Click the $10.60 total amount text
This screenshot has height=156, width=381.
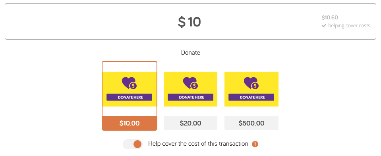coord(330,18)
